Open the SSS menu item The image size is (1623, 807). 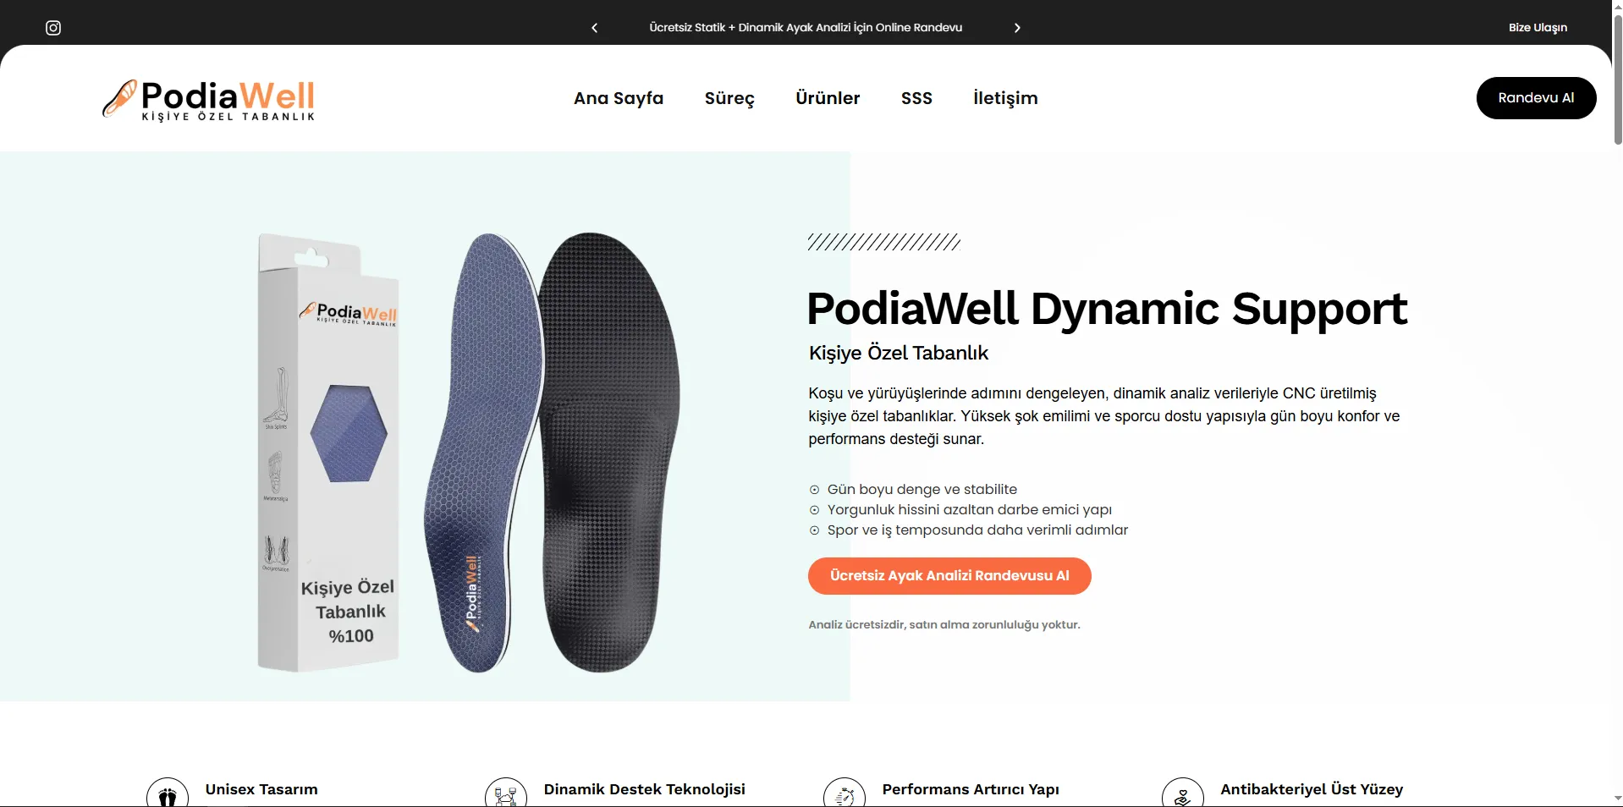916,98
